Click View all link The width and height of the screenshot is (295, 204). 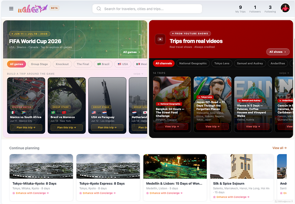coord(279,148)
